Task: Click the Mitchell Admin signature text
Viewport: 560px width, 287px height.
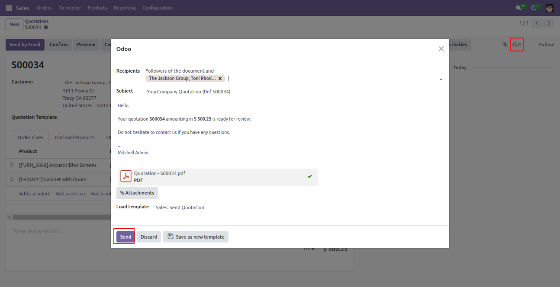Action: coord(133,153)
